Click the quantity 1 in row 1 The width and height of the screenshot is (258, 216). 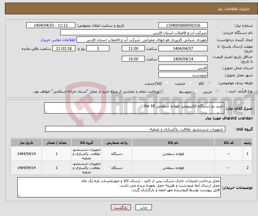57,154
